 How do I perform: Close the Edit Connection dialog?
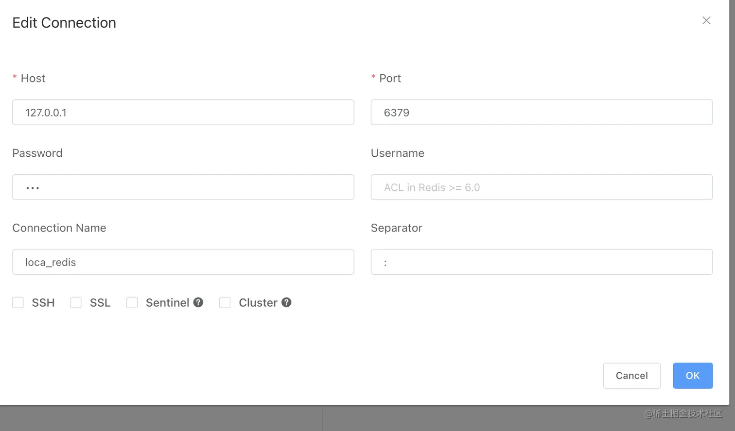coord(706,20)
